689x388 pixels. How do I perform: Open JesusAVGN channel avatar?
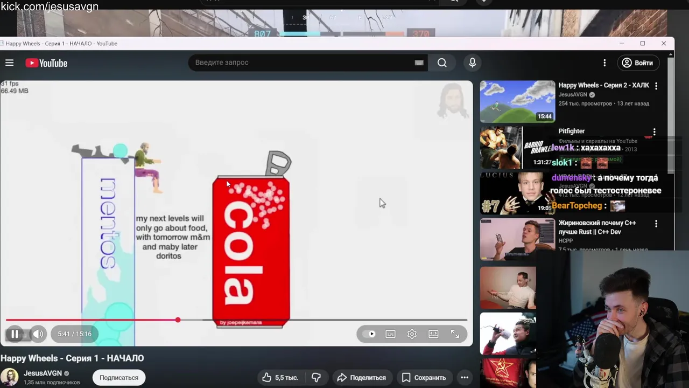coord(9,377)
